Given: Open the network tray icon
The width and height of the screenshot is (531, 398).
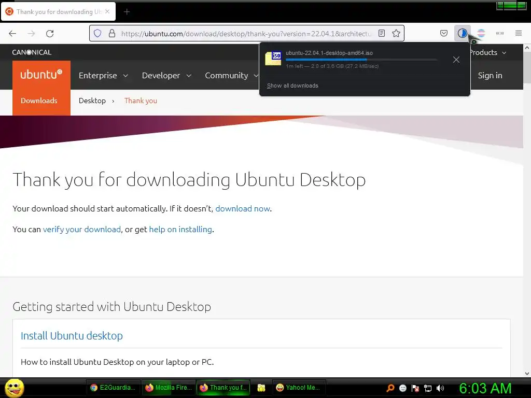Looking at the screenshot, I should pos(428,388).
